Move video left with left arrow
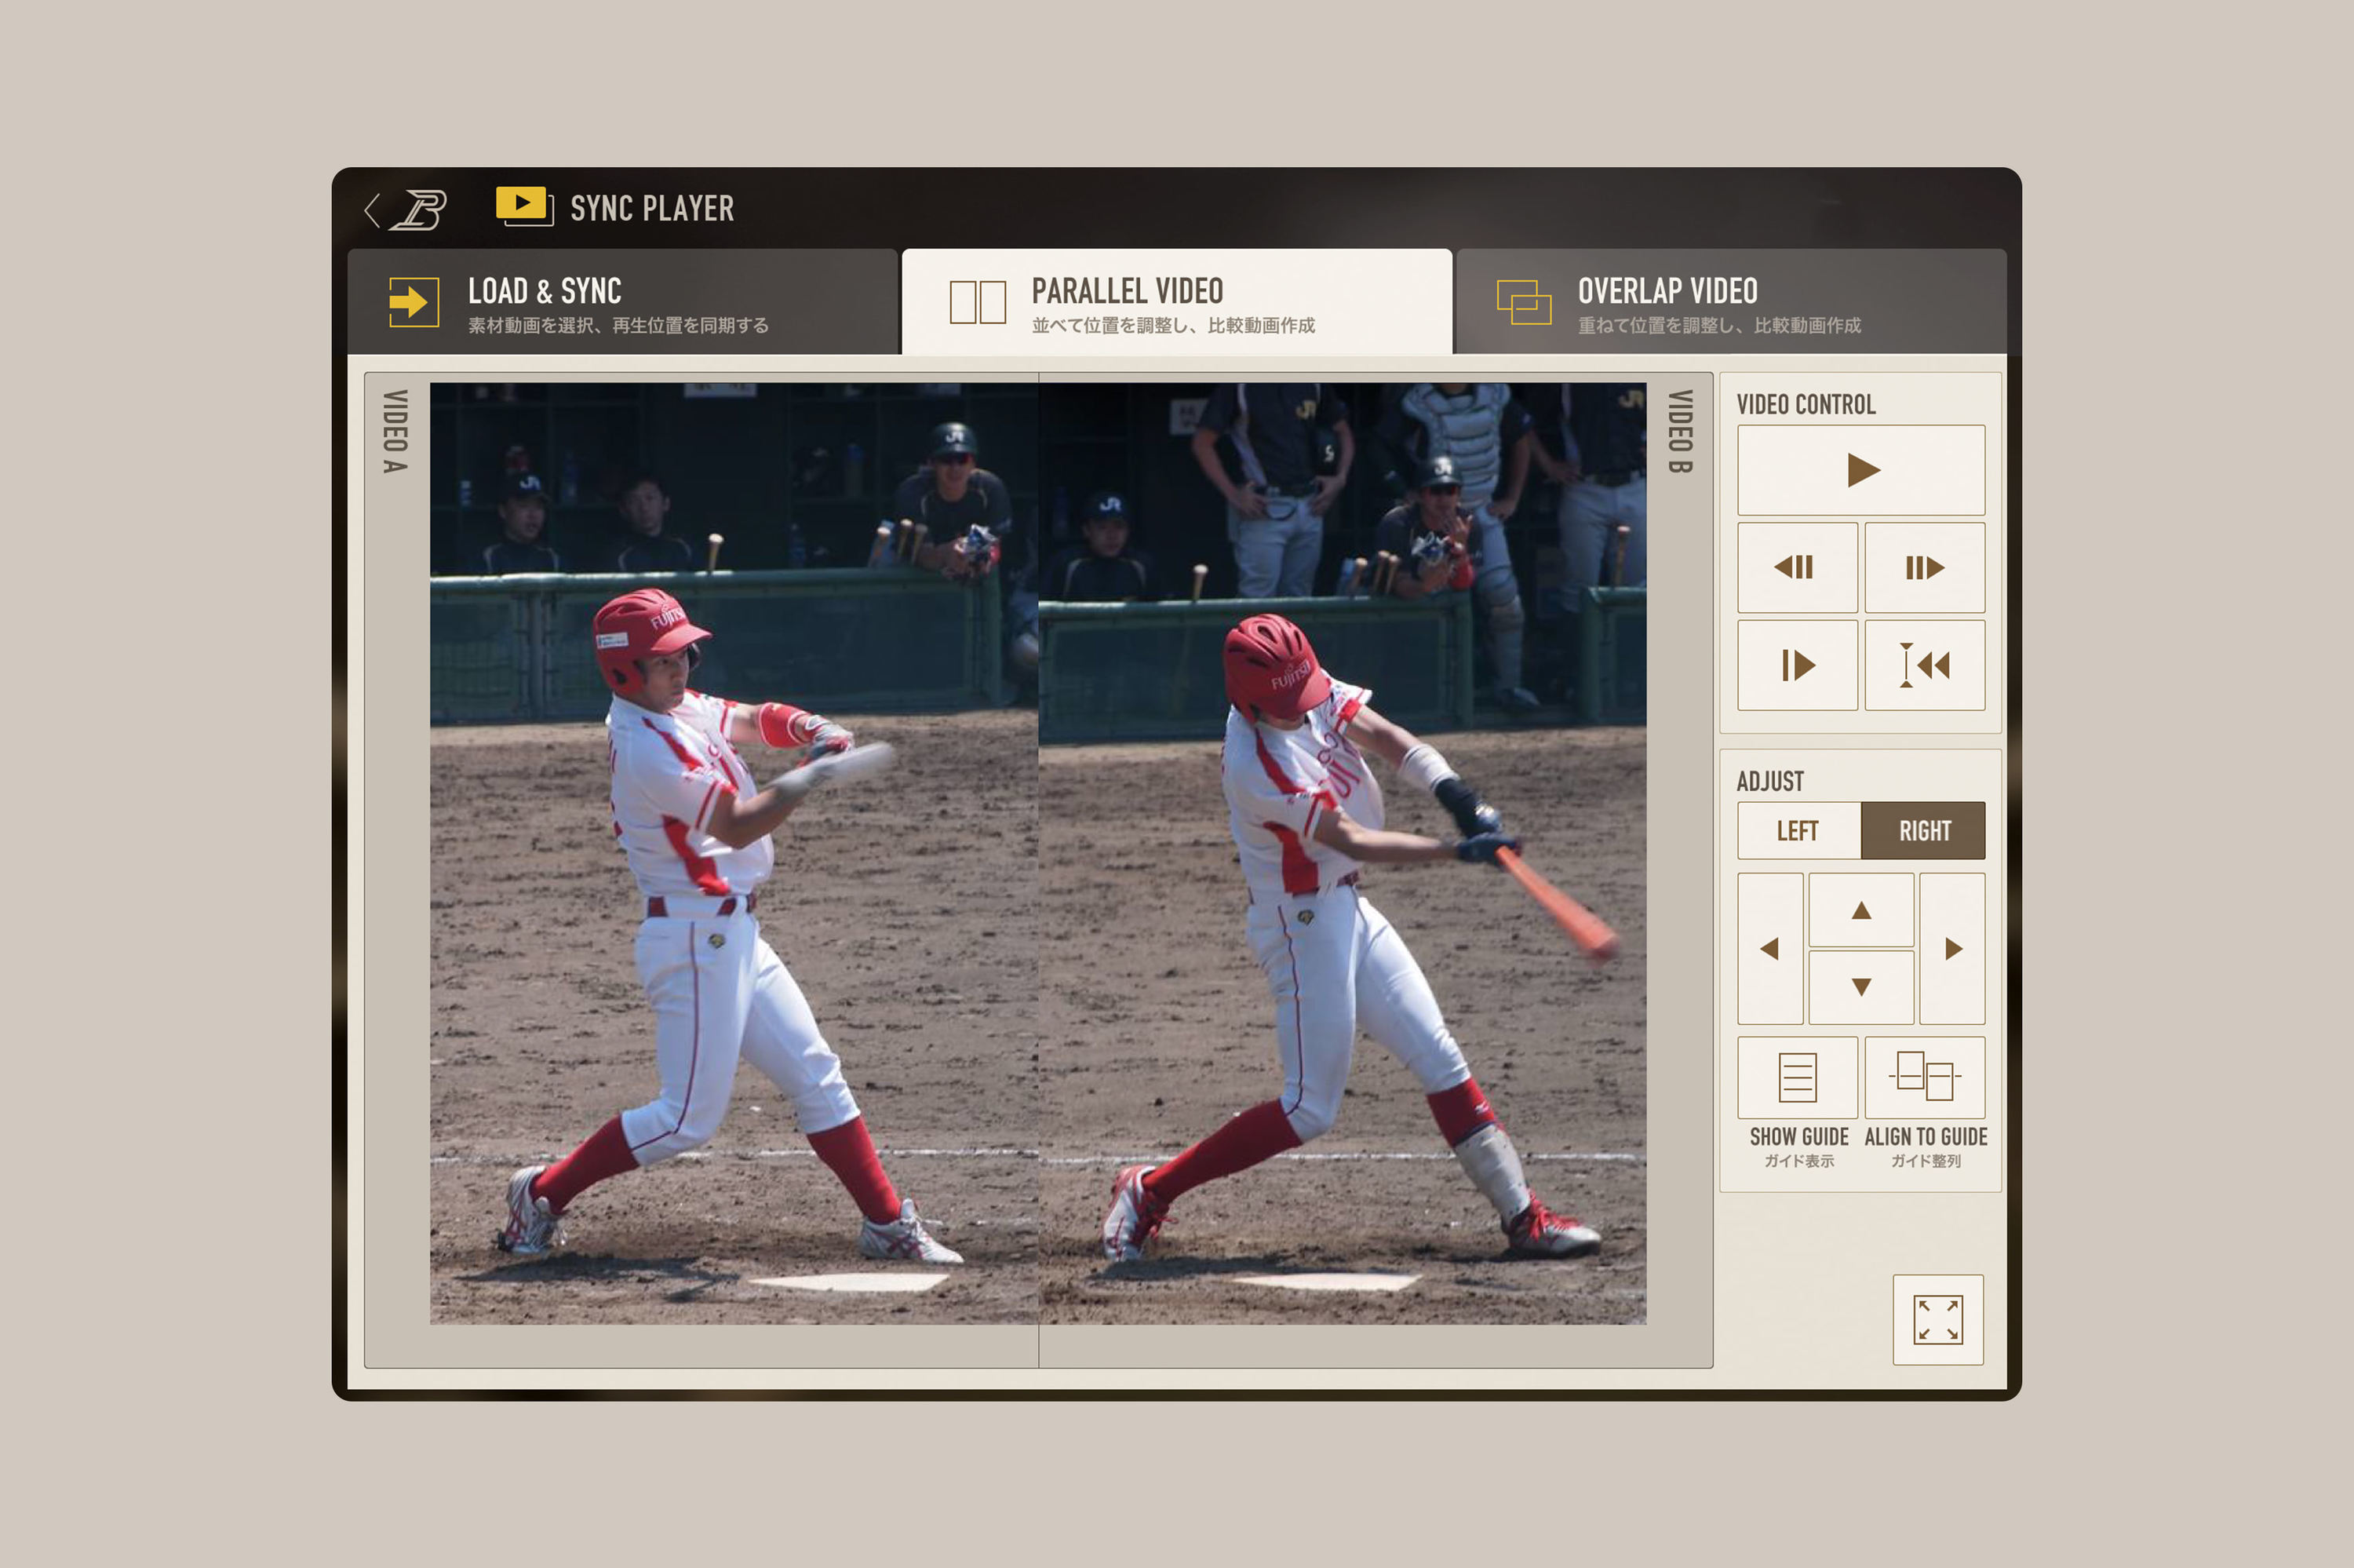 coord(1769,948)
